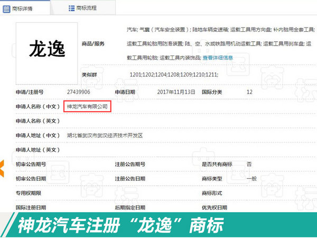317x238 pixels.
Task: Click the international class value 12
Action: (249, 92)
